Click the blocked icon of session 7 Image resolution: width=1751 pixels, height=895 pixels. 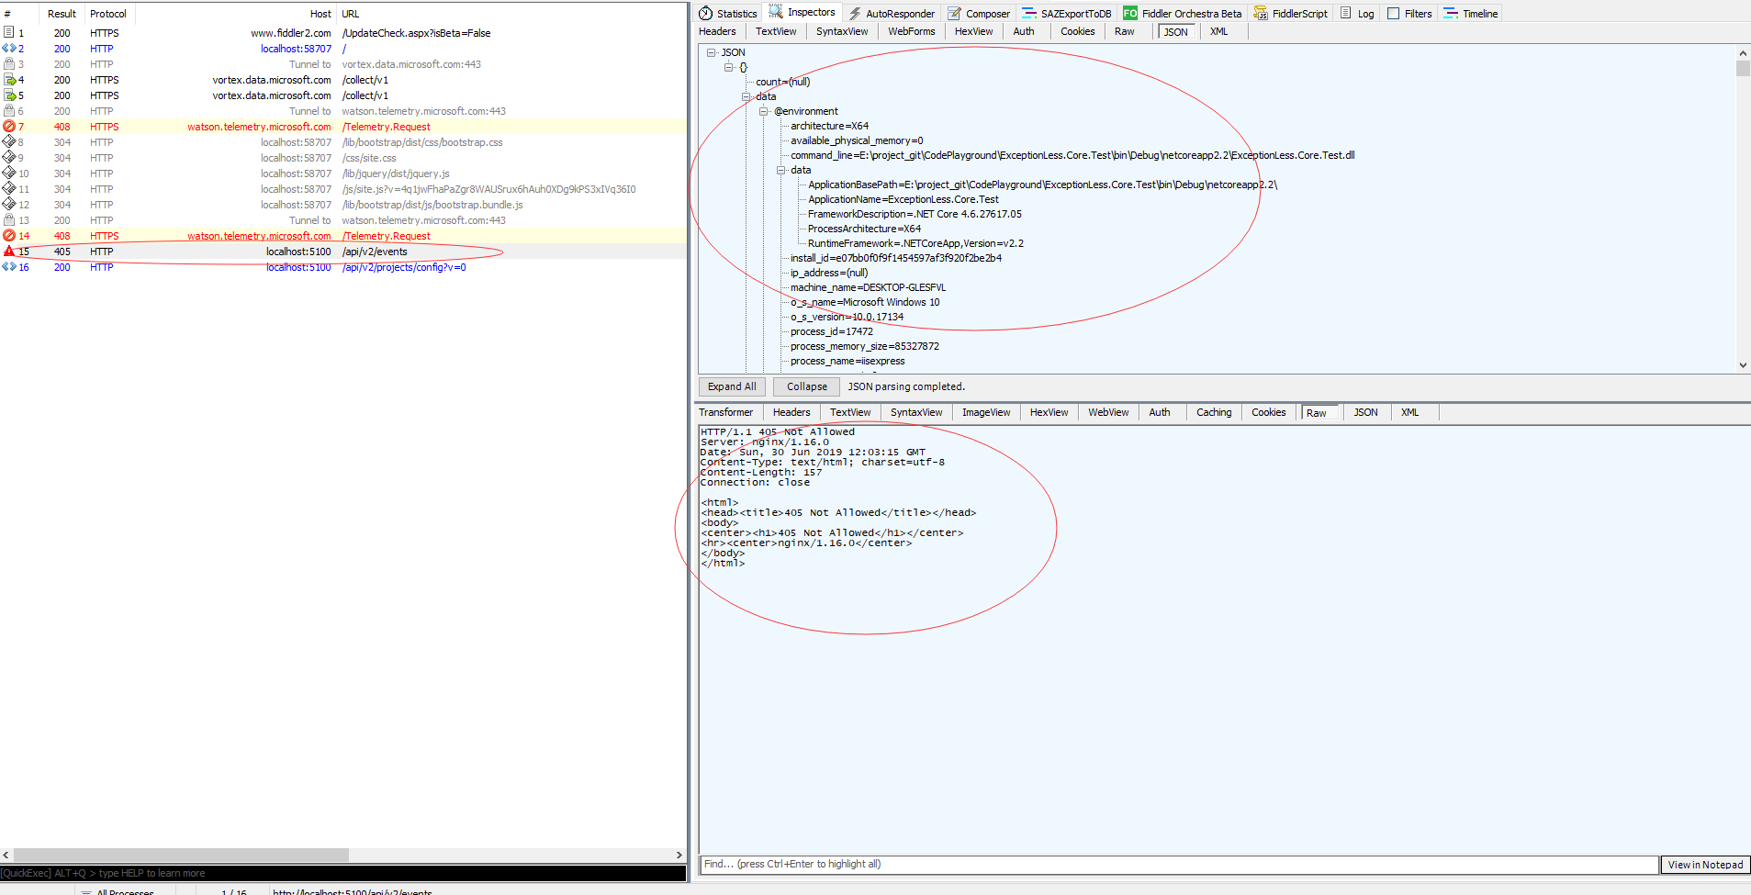8,126
